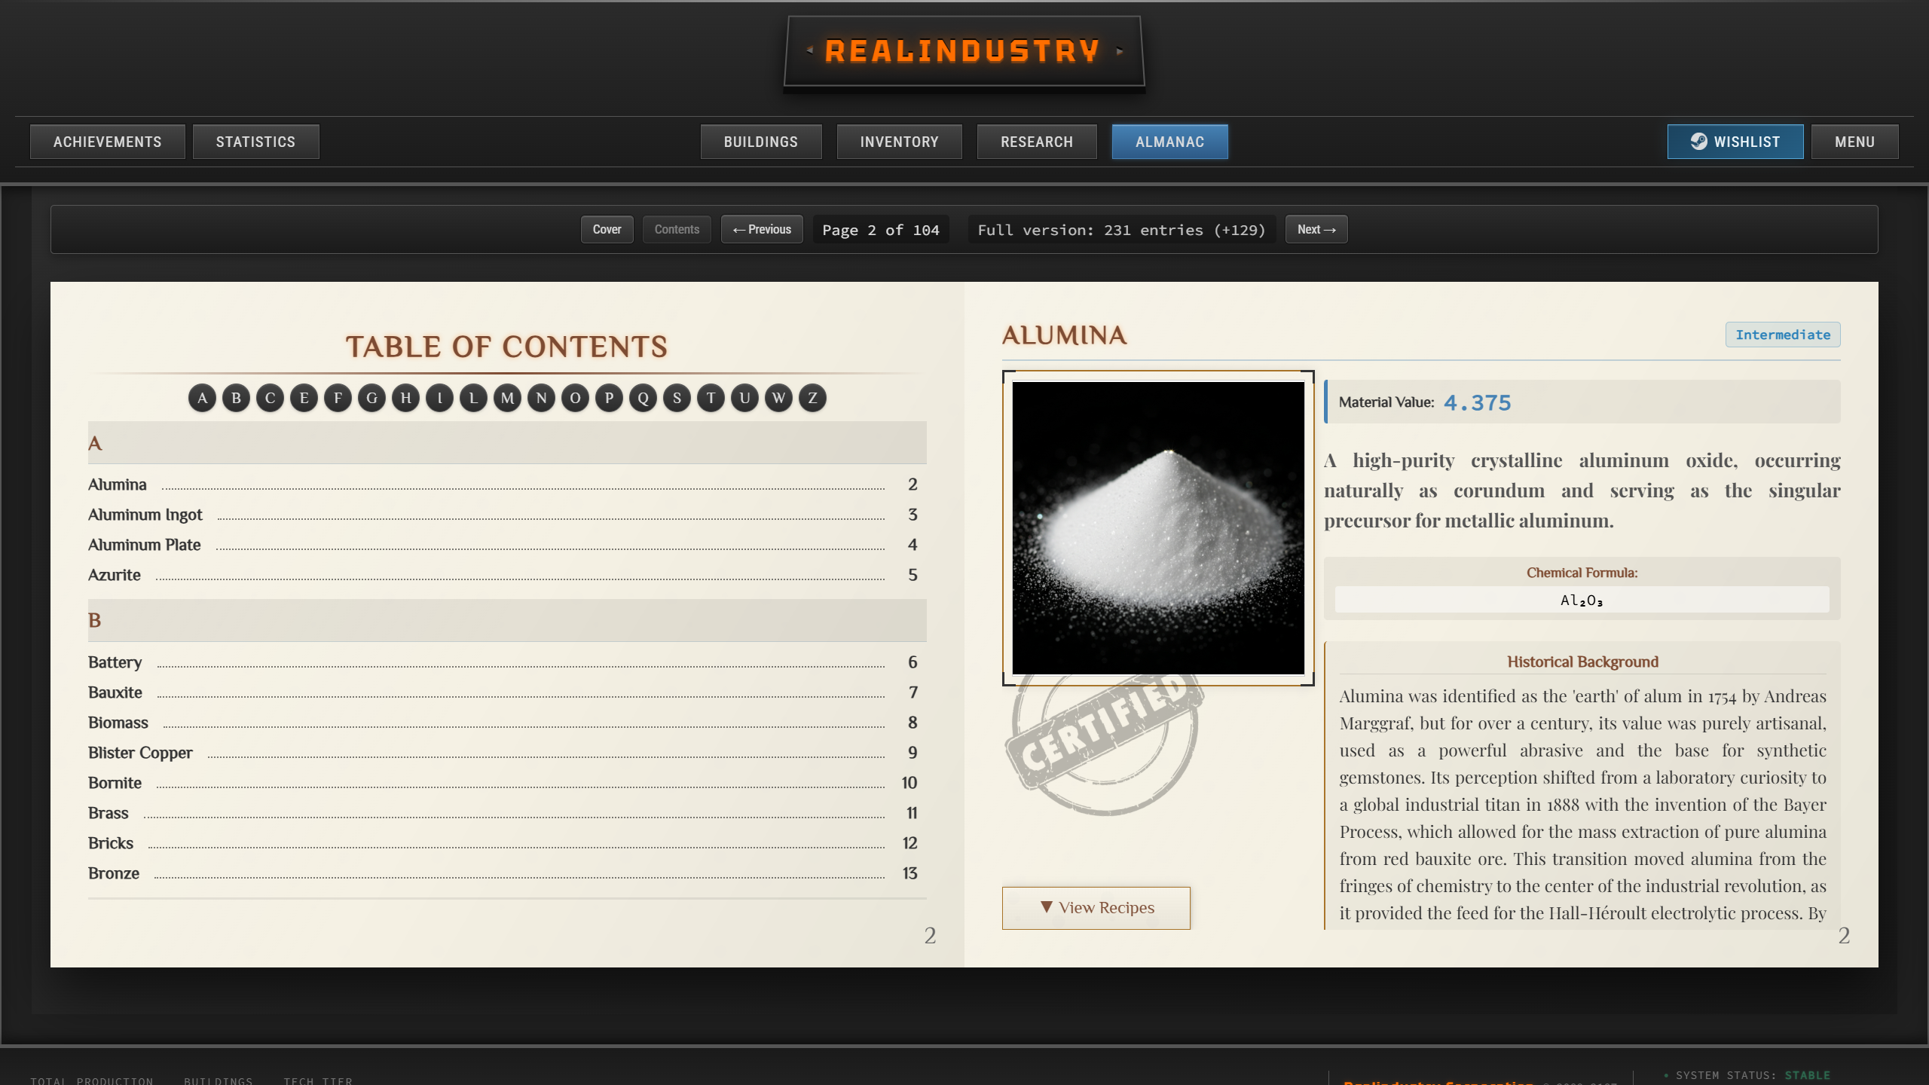Open the Contents view

(676, 229)
